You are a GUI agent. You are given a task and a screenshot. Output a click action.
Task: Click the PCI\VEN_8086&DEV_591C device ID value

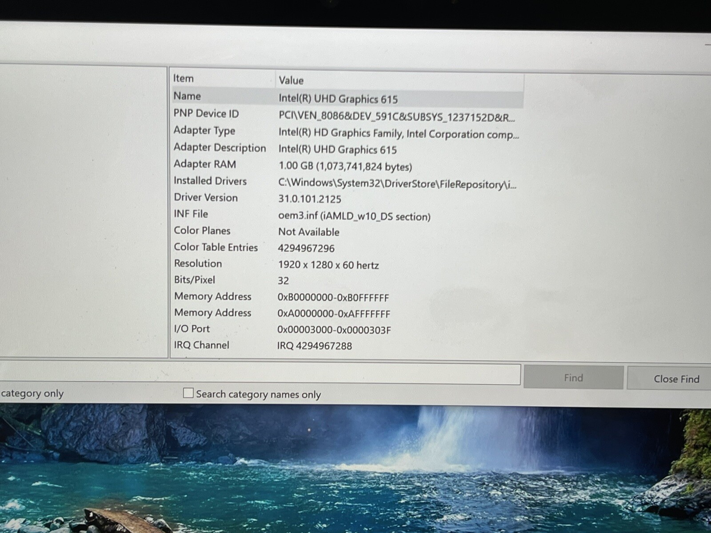click(x=397, y=117)
